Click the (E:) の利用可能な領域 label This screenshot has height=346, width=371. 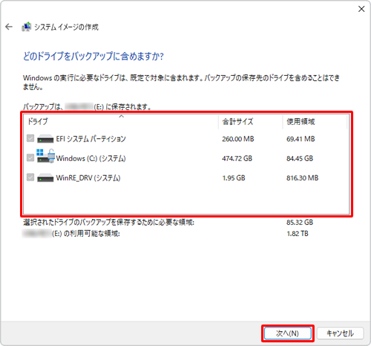click(x=86, y=234)
